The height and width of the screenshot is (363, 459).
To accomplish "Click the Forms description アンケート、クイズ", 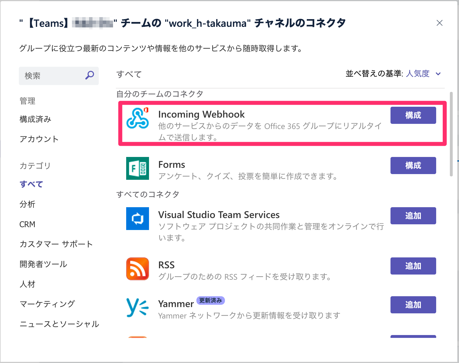I will coord(248,176).
